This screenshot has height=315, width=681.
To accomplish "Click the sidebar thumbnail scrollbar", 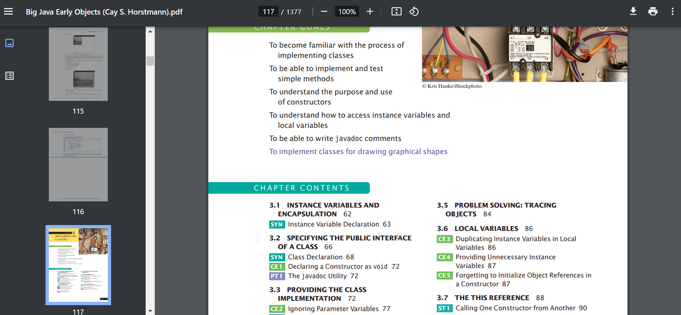I will pos(150,60).
